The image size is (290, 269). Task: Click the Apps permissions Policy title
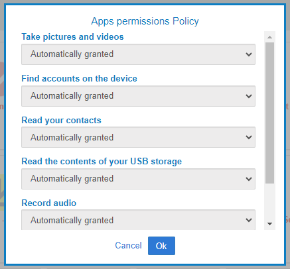(x=145, y=21)
